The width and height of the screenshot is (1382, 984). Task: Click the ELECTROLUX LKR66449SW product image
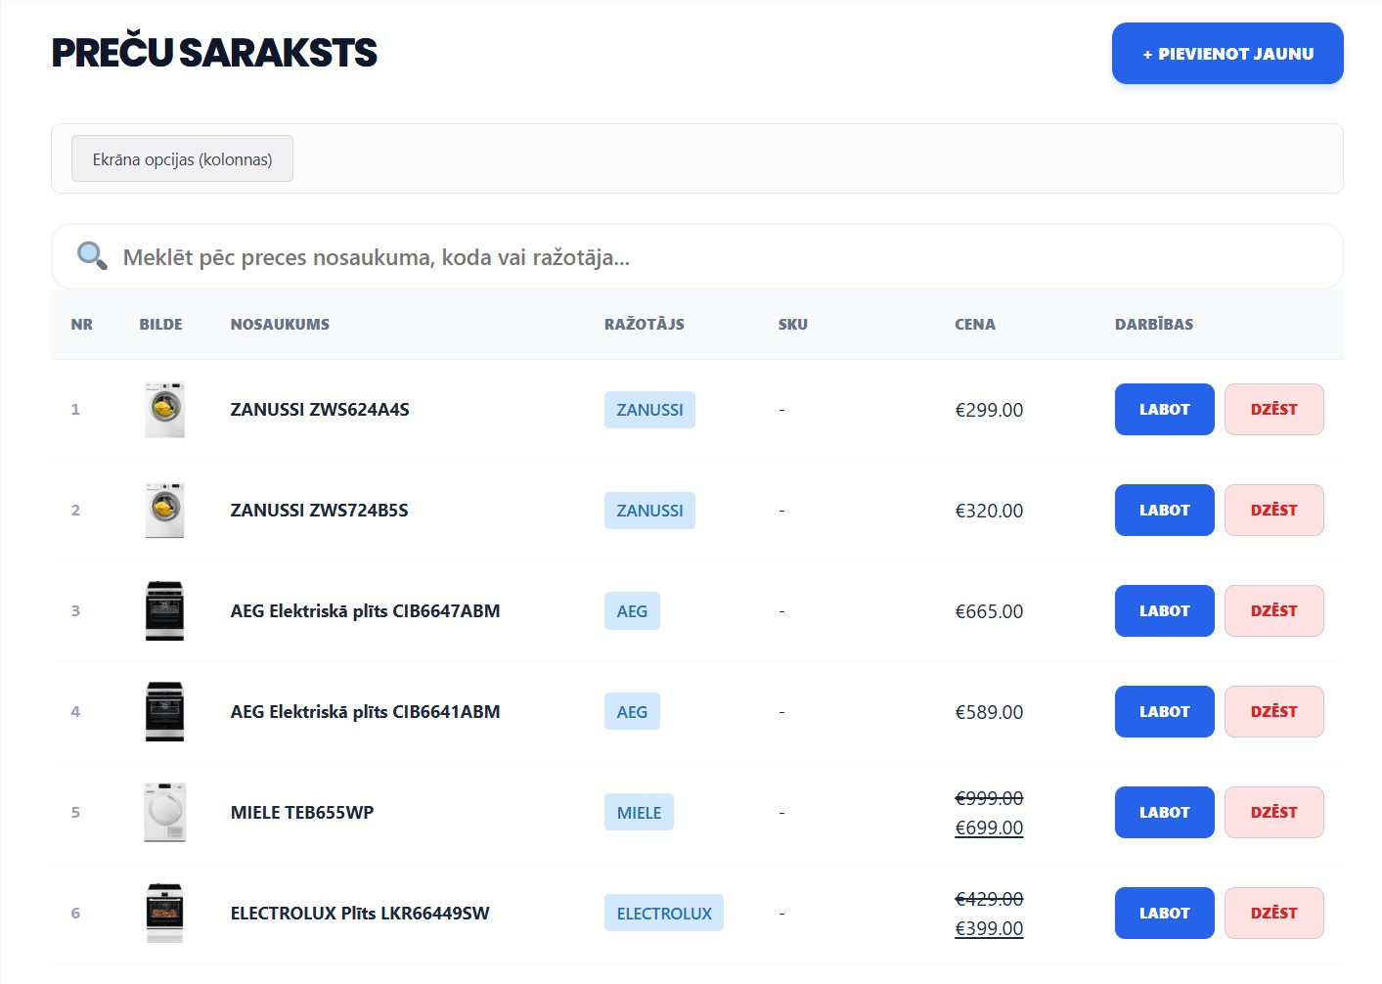[164, 913]
